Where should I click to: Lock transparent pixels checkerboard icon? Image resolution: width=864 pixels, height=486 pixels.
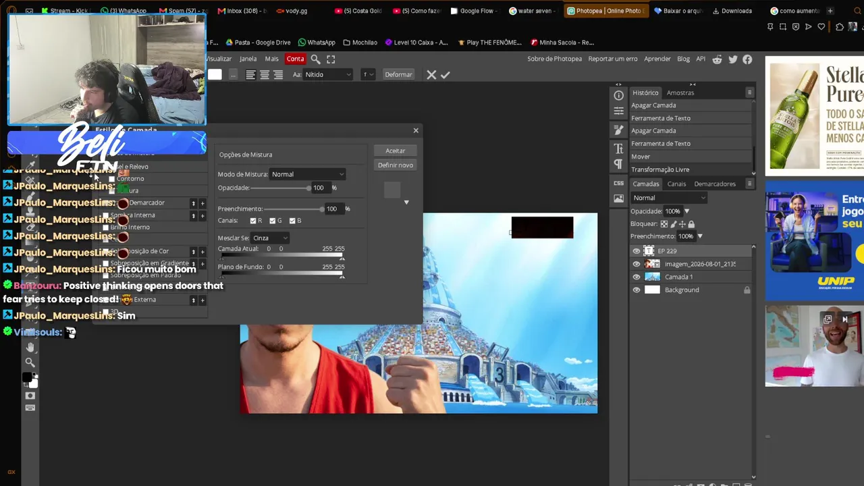[664, 224]
